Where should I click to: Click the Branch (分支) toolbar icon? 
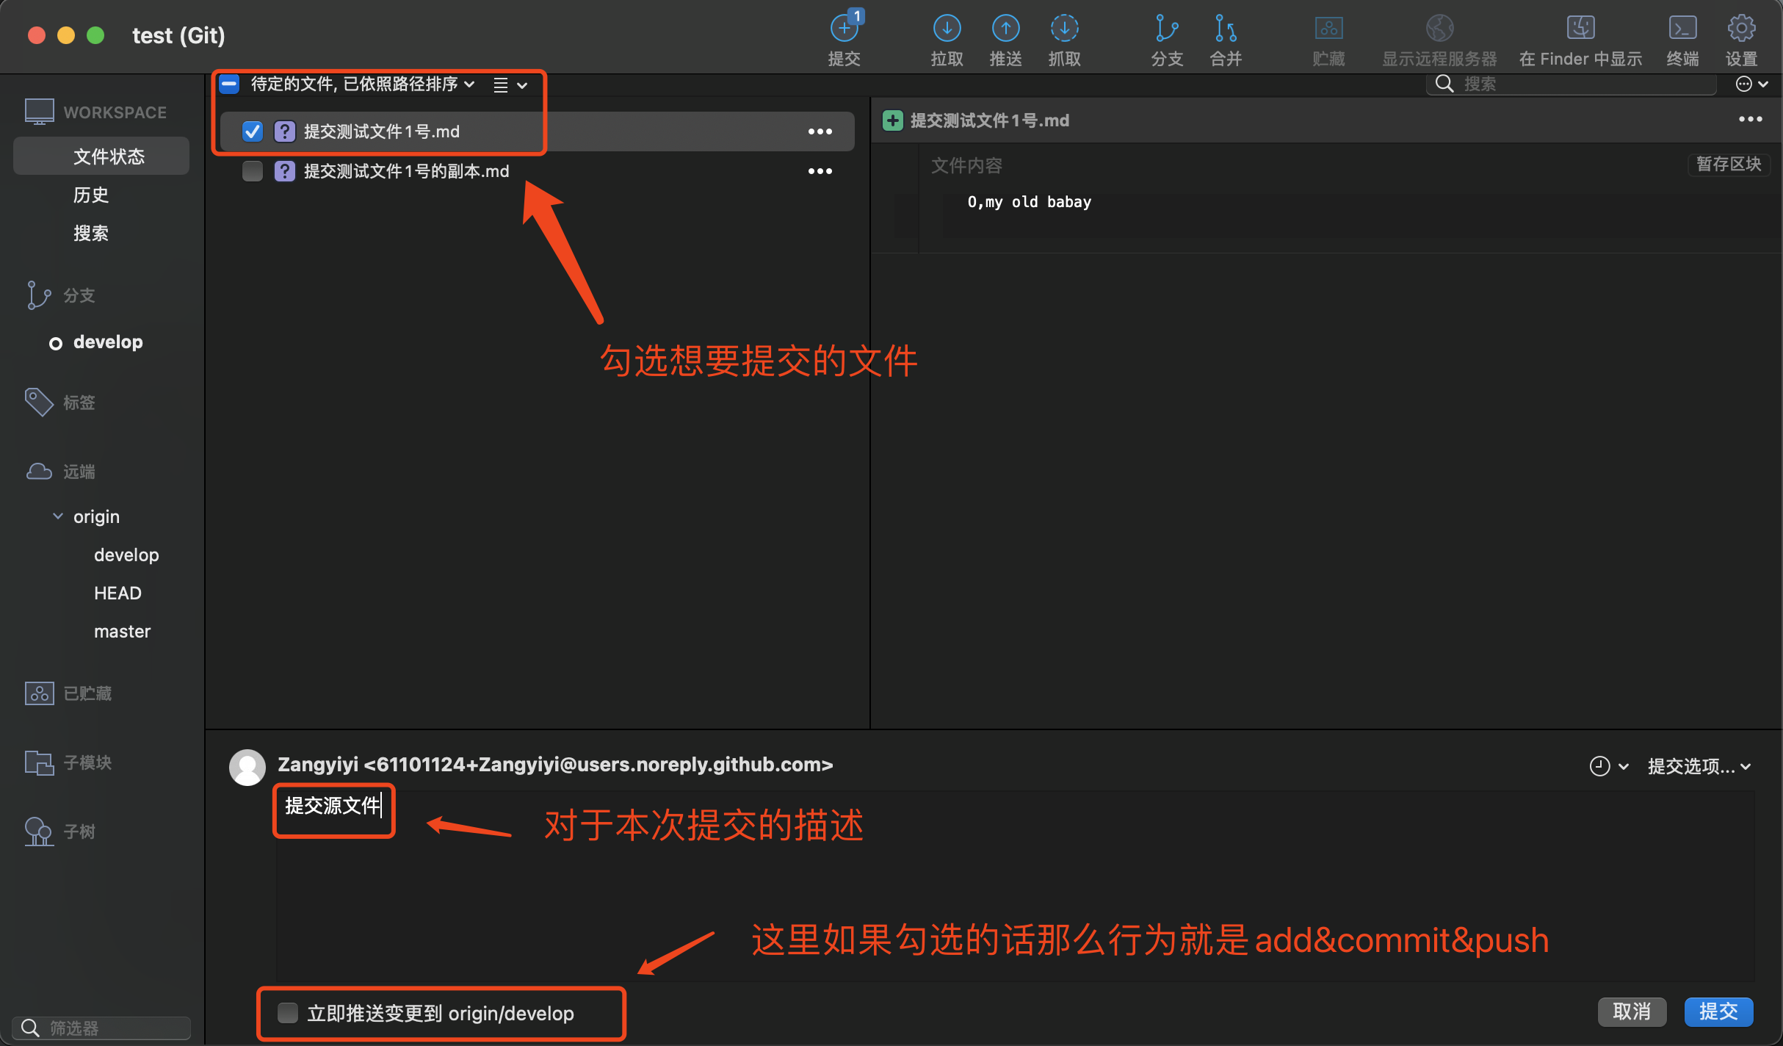(1166, 29)
